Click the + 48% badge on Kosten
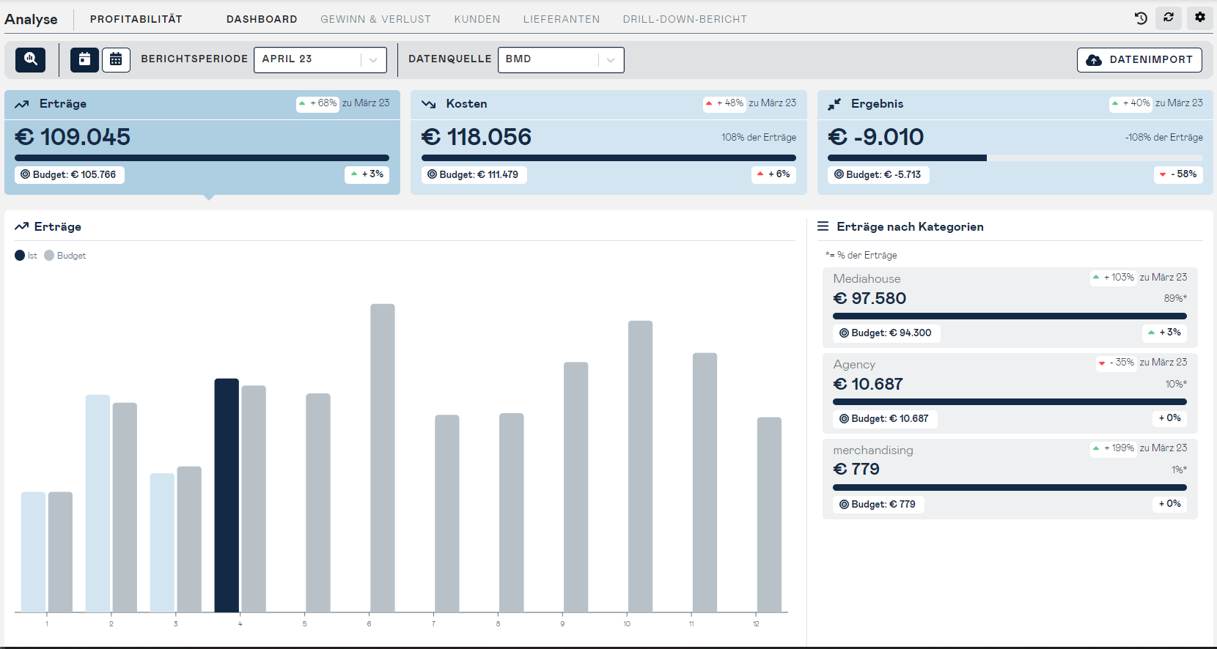1217x649 pixels. (724, 103)
